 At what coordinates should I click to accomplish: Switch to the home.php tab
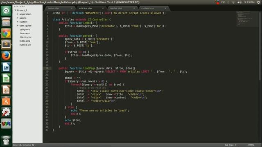point(53,8)
